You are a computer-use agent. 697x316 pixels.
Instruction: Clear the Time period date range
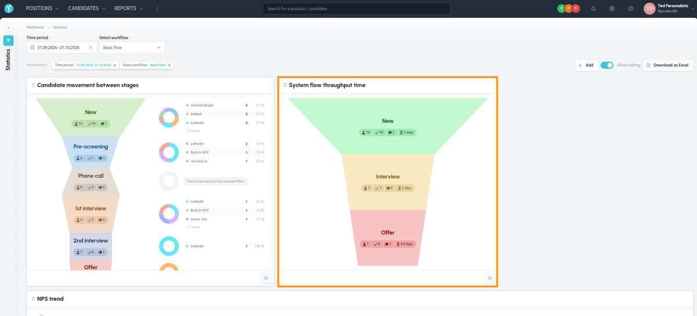(x=90, y=48)
